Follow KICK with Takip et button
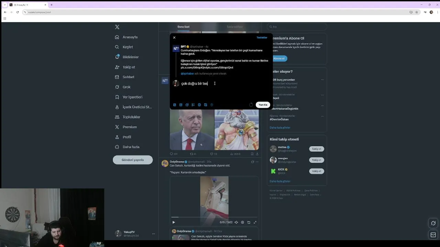Screen dimensions: 440x247 pyautogui.click(x=317, y=171)
